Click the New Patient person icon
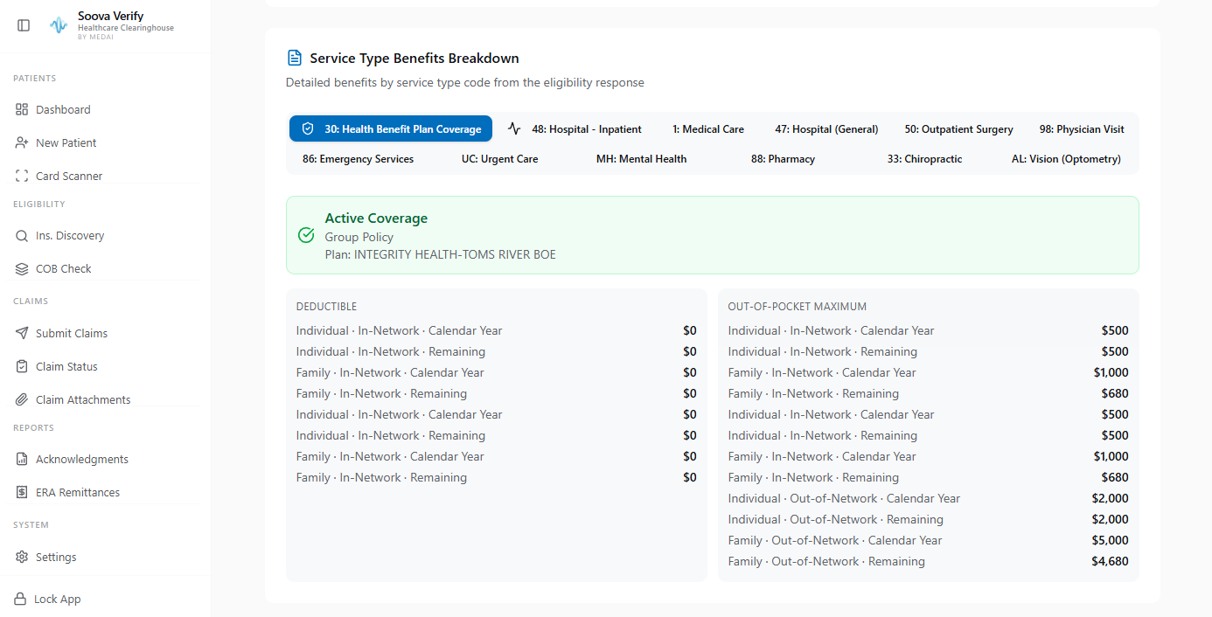This screenshot has height=617, width=1212. 22,142
